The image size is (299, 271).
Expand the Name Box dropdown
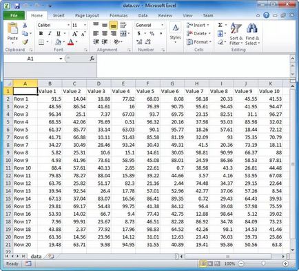tap(61, 59)
